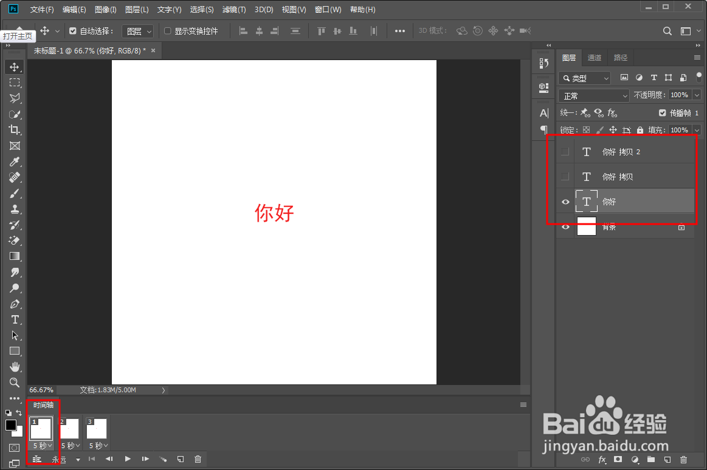707x470 pixels.
Task: Select the Polygonal Lasso tool
Action: pyautogui.click(x=15, y=98)
